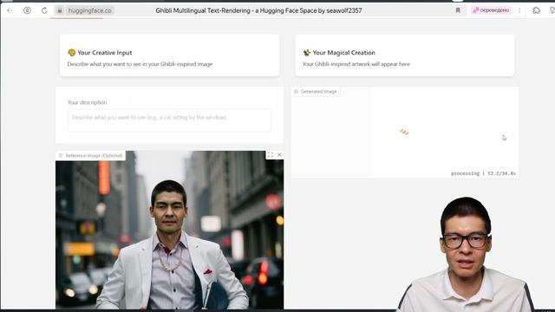Viewport: 555px width, 312px height.
Task: Click the image icon beside Reference Image label
Action: click(x=61, y=156)
